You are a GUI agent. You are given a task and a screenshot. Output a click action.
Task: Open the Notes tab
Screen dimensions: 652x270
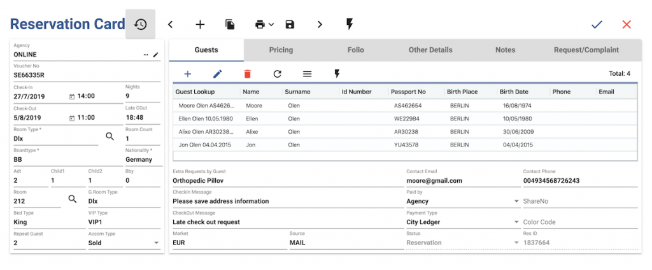[x=505, y=50]
